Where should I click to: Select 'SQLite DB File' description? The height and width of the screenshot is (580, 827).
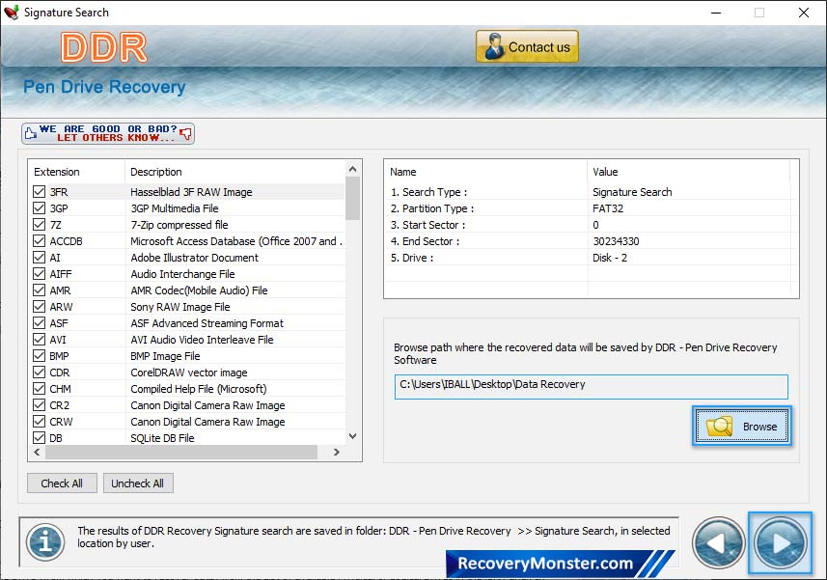[162, 437]
